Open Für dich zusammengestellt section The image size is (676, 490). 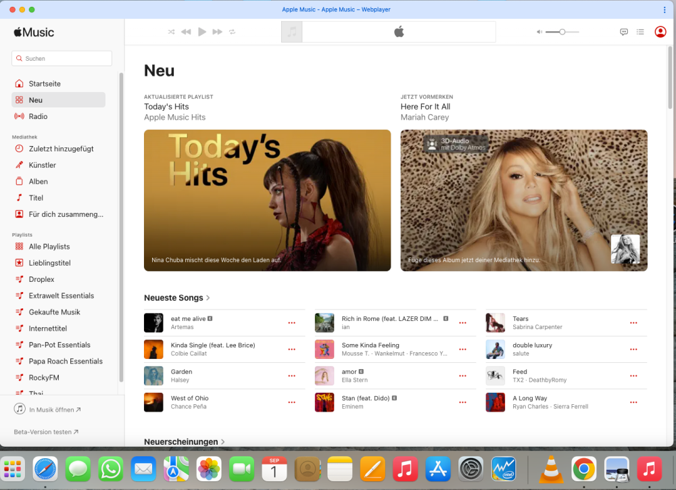click(59, 214)
